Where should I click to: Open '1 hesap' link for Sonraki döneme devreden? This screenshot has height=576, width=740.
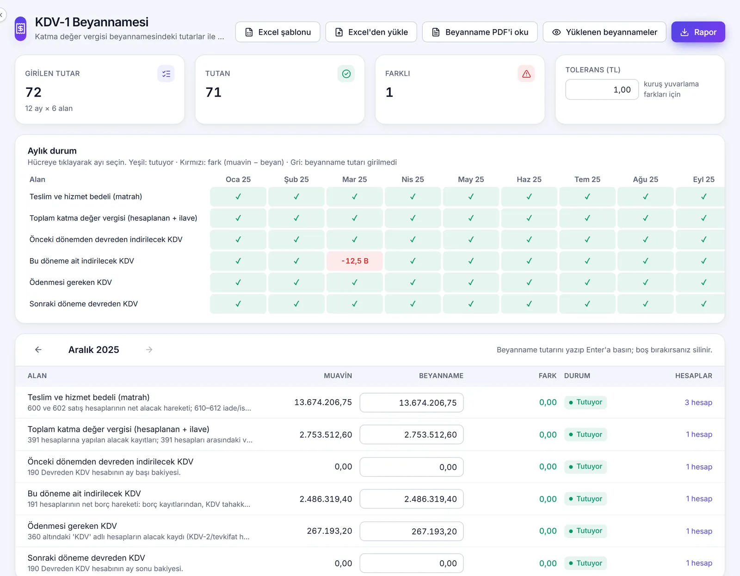tap(699, 563)
